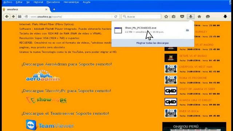Open the RIVER VS BOCA event
The height and width of the screenshot is (131, 233).
pos(189,111)
